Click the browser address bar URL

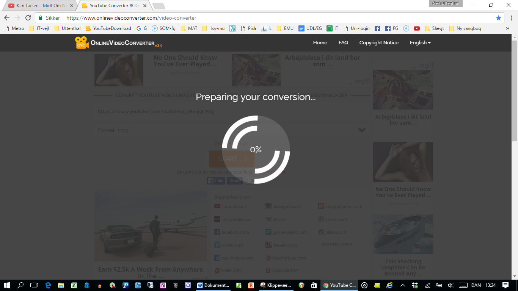(x=131, y=18)
